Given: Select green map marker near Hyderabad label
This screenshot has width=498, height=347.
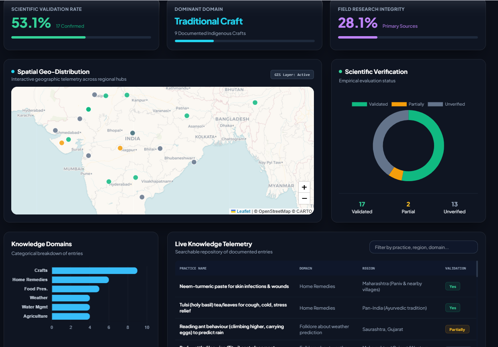Looking at the screenshot, I should click(109, 182).
